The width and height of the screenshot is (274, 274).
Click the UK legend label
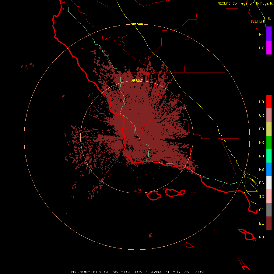click(261, 48)
